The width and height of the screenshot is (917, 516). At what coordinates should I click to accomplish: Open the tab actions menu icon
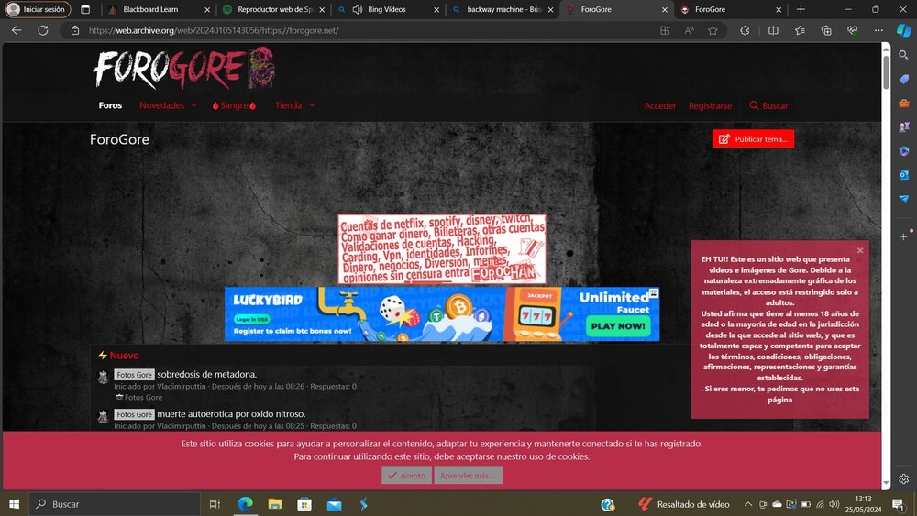(x=85, y=9)
